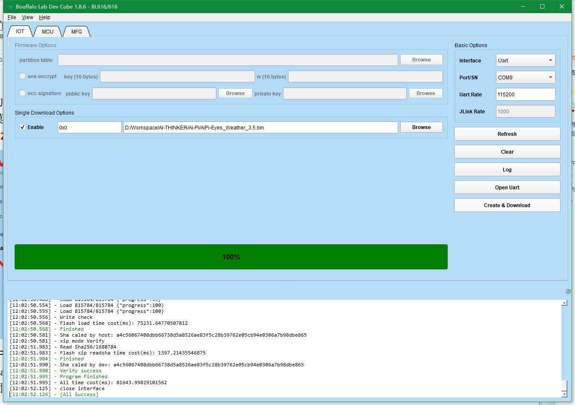Click Browse for partition table
Image resolution: width=575 pixels, height=405 pixels.
click(422, 60)
